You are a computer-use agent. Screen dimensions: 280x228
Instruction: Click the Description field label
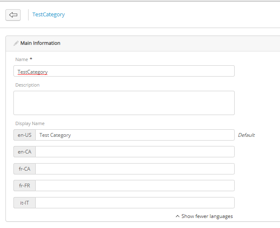(27, 85)
